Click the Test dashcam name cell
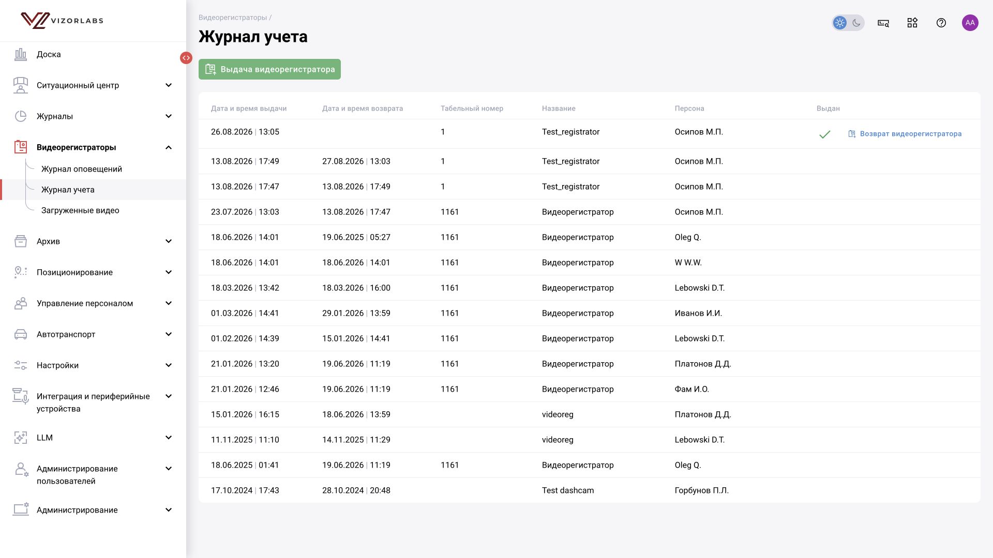This screenshot has width=993, height=558. [568, 490]
